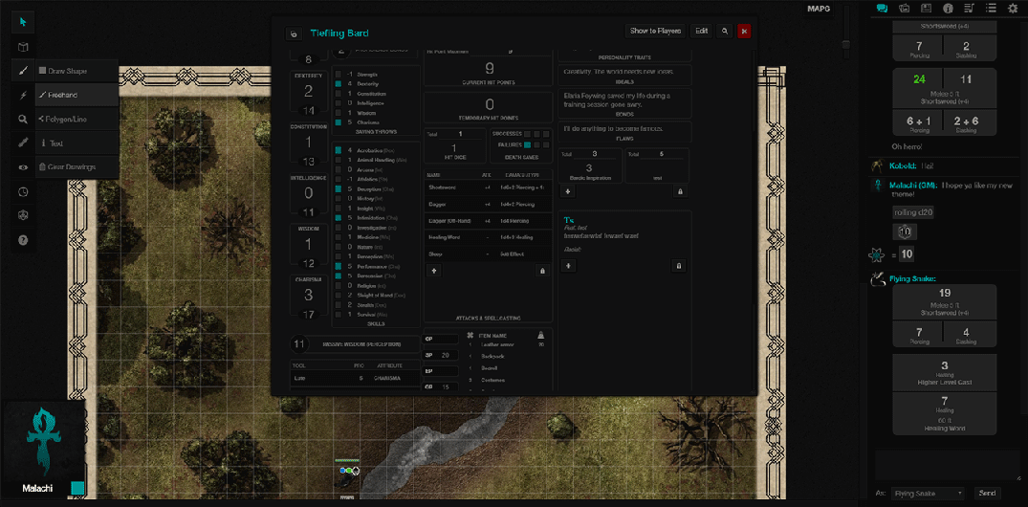Viewport: 1028px width, 507px height.
Task: Roll the Dagger (Off-Hand) attack row
Action: 488,221
